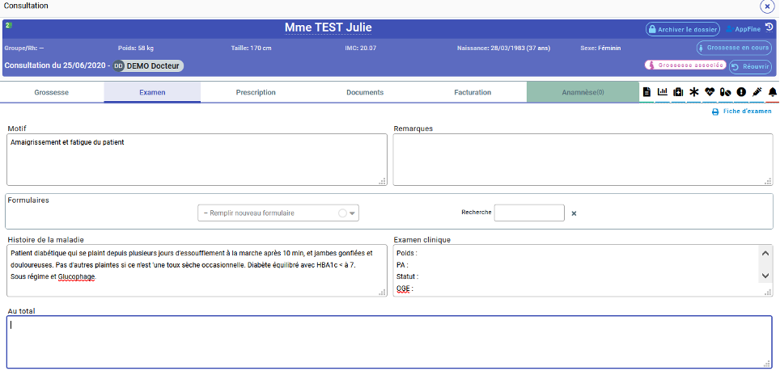This screenshot has height=375, width=780.
Task: Open the Facturation tab
Action: tap(473, 92)
